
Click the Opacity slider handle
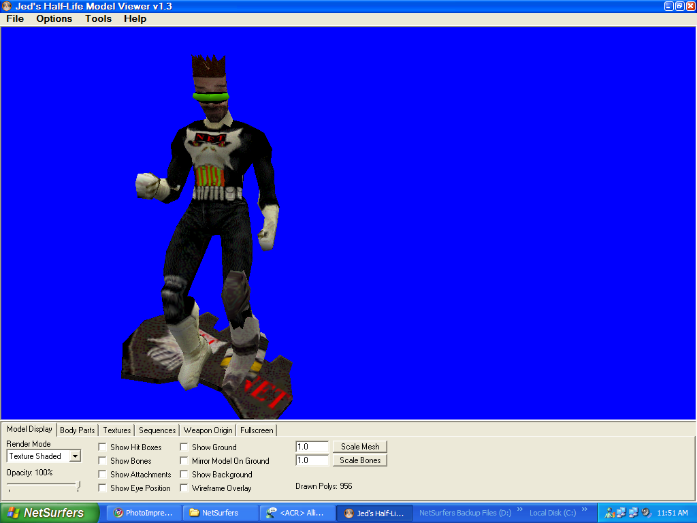pyautogui.click(x=78, y=485)
